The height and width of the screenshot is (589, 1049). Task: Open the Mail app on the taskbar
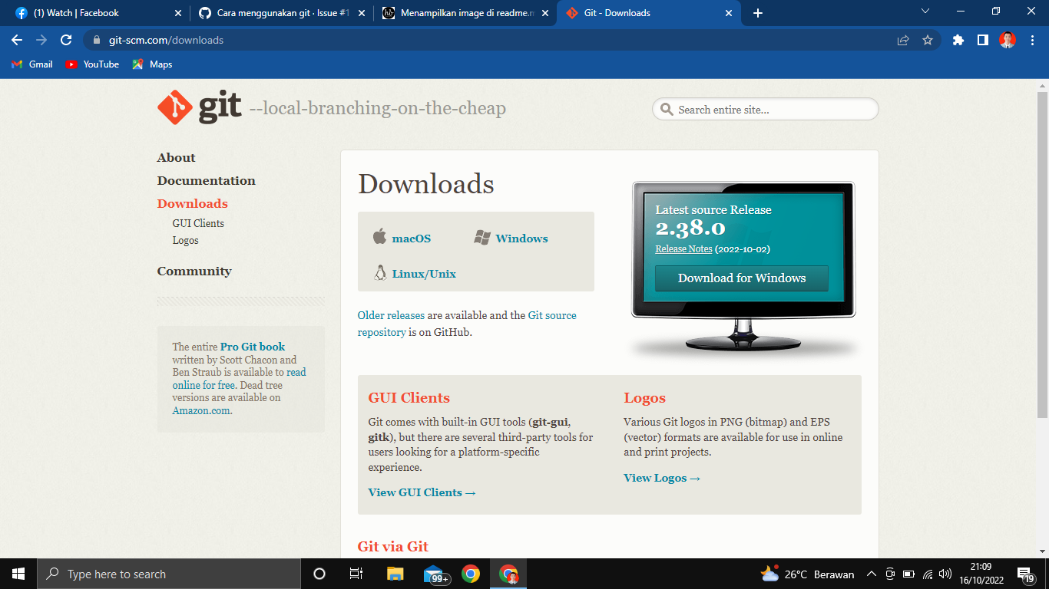(x=435, y=574)
